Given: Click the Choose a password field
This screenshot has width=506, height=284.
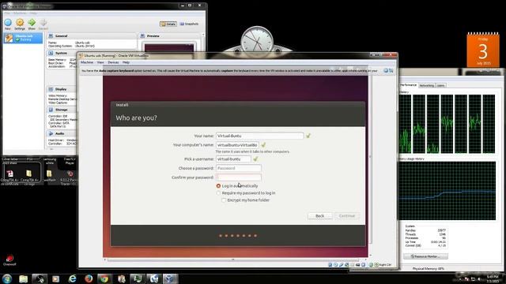Looking at the screenshot, I should (x=239, y=168).
